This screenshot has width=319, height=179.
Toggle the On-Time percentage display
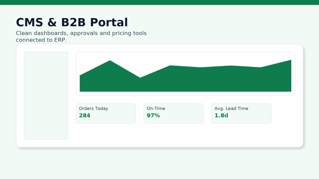point(174,113)
